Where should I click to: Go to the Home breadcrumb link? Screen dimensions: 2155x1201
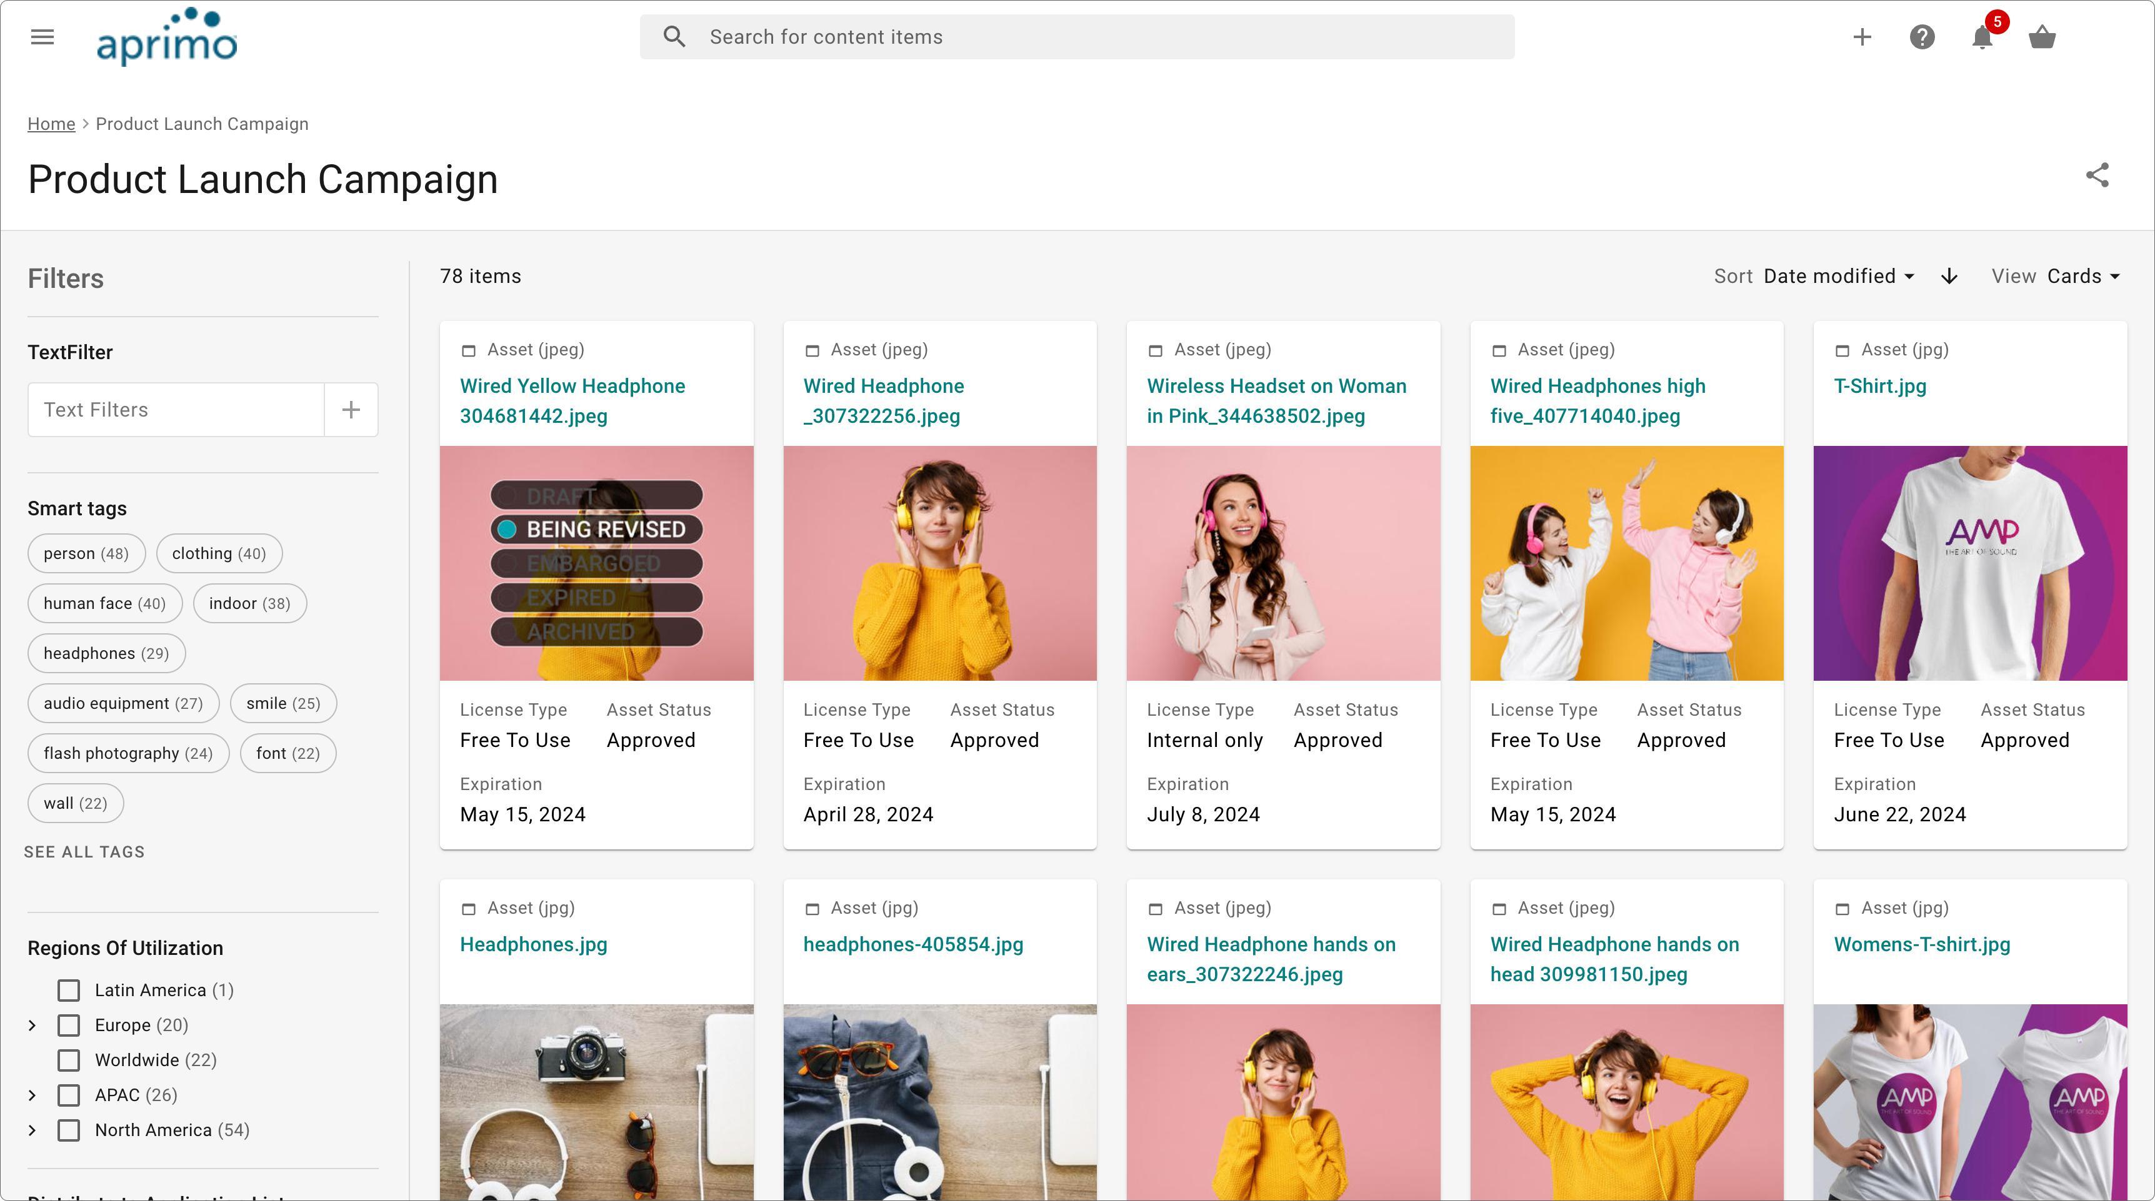pos(51,124)
